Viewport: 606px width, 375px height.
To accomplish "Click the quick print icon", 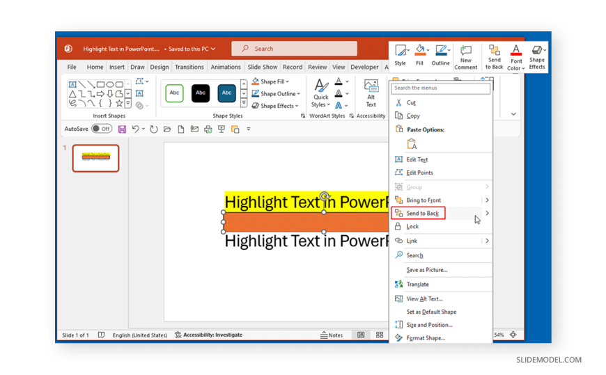I will pos(208,129).
